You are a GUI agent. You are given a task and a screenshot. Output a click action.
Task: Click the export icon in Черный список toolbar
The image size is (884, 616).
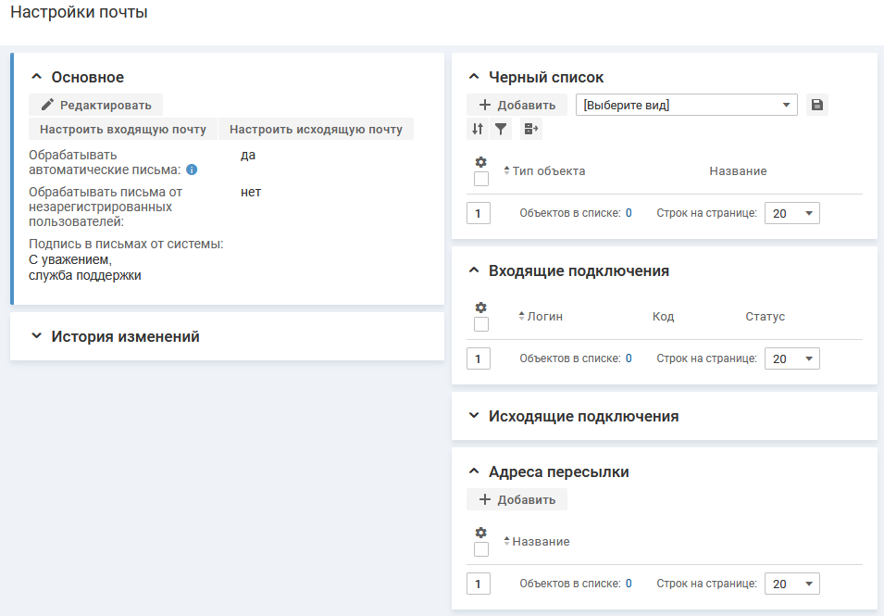pyautogui.click(x=530, y=130)
